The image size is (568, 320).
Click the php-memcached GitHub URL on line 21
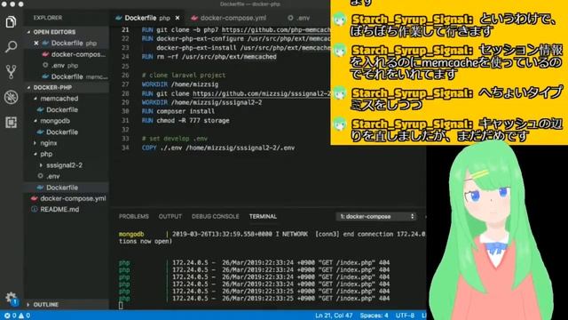[276, 29]
